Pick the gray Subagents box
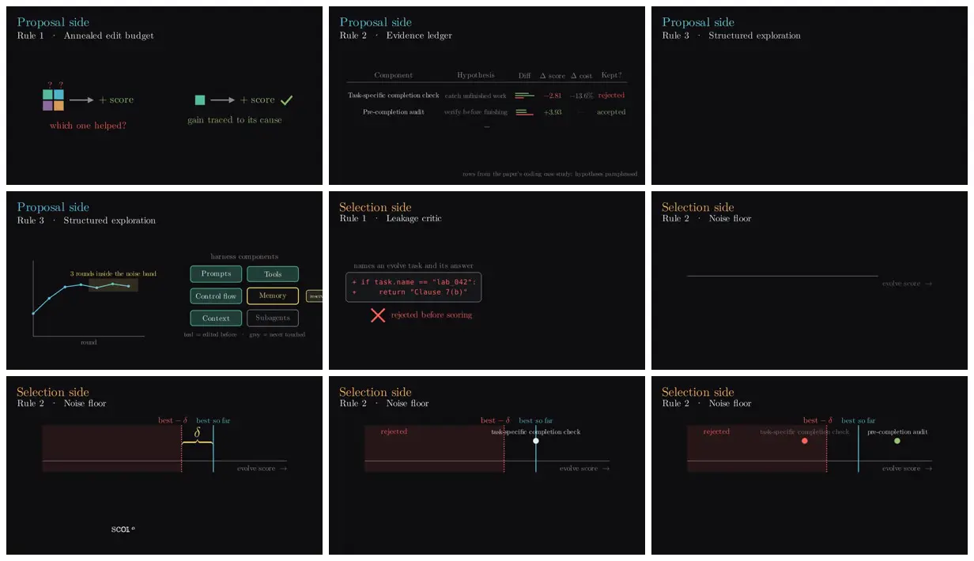This screenshot has width=974, height=561. [273, 318]
